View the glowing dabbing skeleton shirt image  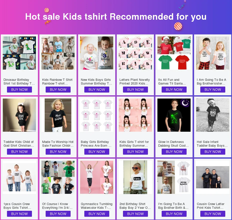(174, 115)
